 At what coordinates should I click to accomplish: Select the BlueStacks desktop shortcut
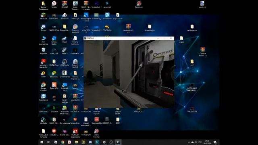click(x=54, y=74)
